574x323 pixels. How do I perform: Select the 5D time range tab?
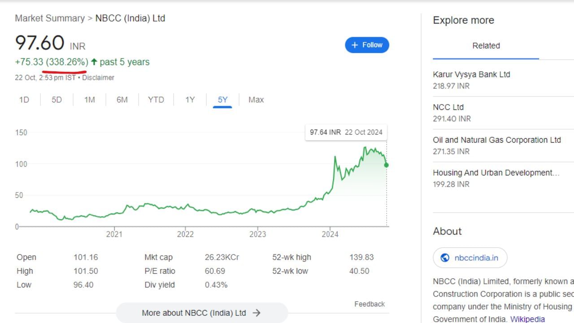(57, 100)
